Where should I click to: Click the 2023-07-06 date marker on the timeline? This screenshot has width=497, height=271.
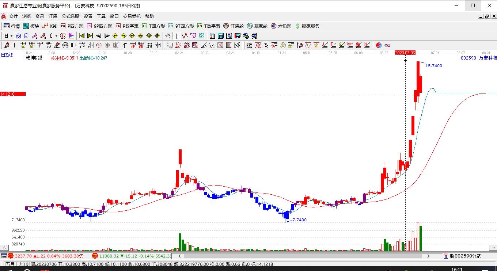405,53
